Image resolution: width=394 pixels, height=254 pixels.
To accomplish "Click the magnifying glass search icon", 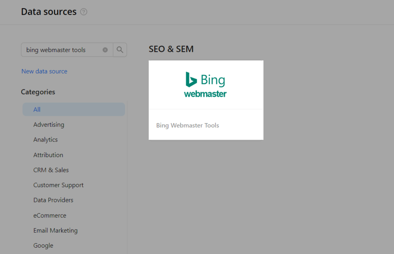I will 120,49.
